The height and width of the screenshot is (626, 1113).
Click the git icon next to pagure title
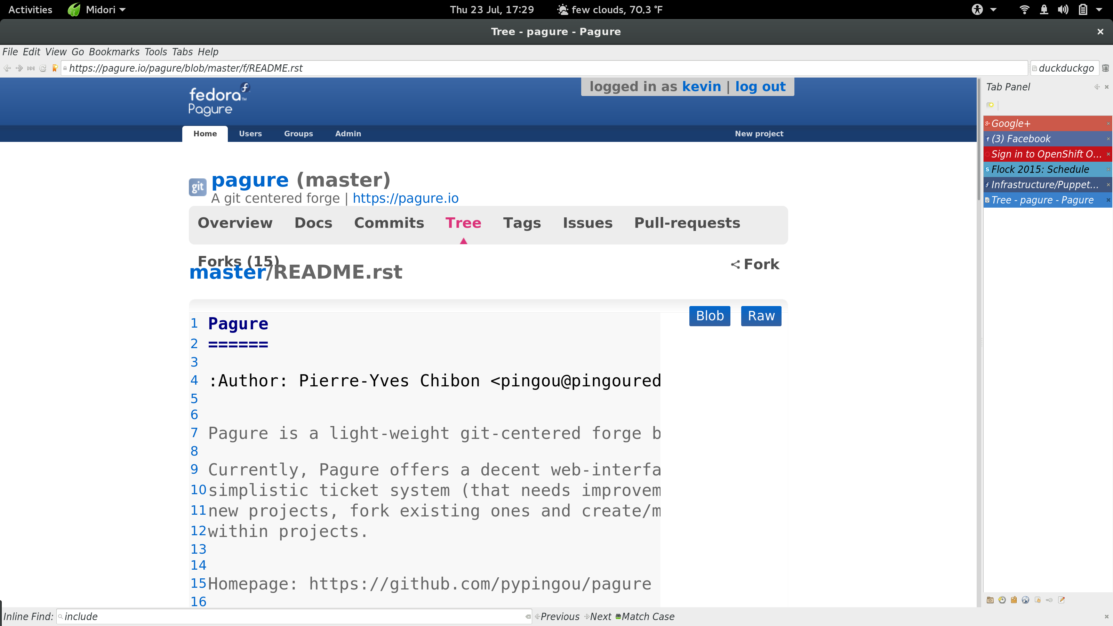[198, 187]
